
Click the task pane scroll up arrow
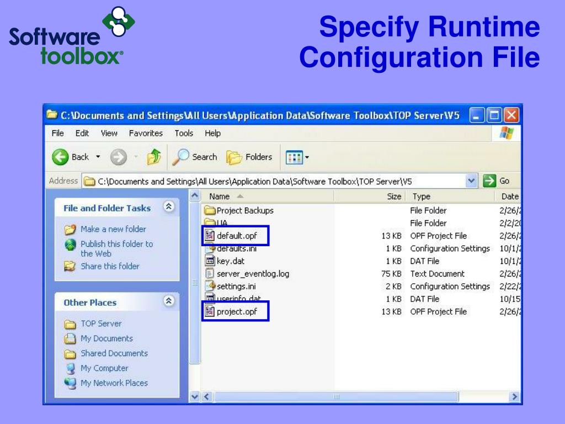tap(195, 196)
